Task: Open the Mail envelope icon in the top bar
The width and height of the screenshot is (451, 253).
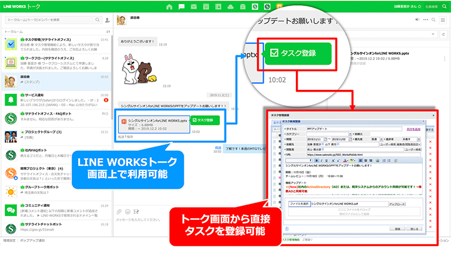Action: [194, 6]
